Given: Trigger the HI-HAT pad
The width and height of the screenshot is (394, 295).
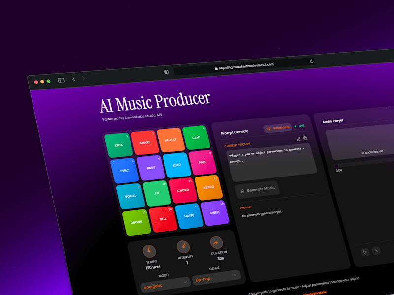Looking at the screenshot, I should coord(170,140).
